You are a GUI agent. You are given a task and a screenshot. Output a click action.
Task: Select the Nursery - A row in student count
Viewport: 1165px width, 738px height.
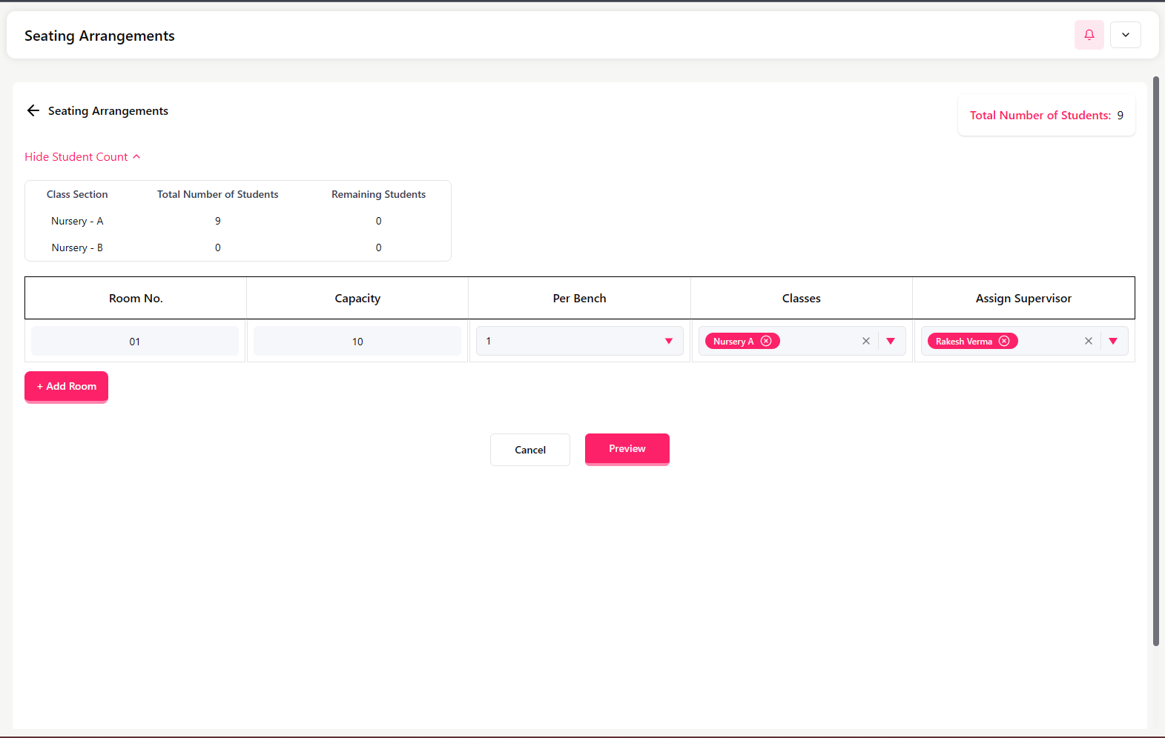(x=77, y=221)
